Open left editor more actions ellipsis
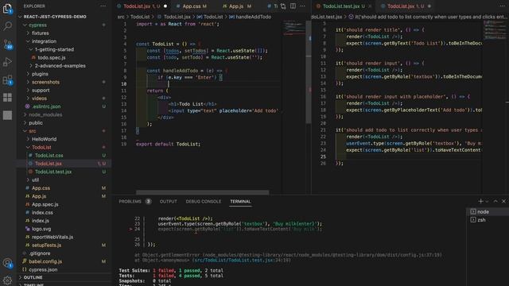509x286 pixels. pyautogui.click(x=302, y=6)
